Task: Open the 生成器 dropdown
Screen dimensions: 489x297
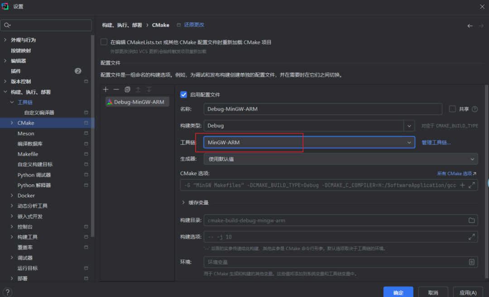Action: [x=472, y=158]
